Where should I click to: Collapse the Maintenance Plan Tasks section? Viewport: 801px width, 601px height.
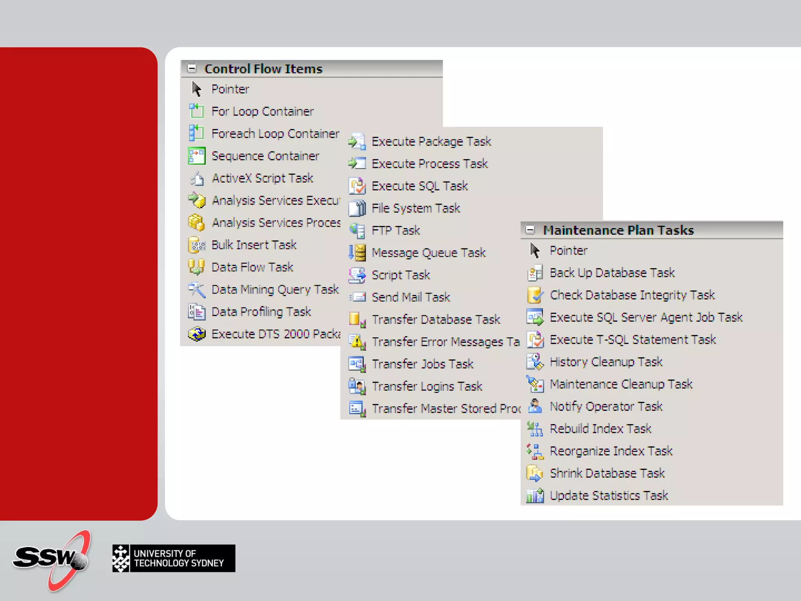(530, 230)
